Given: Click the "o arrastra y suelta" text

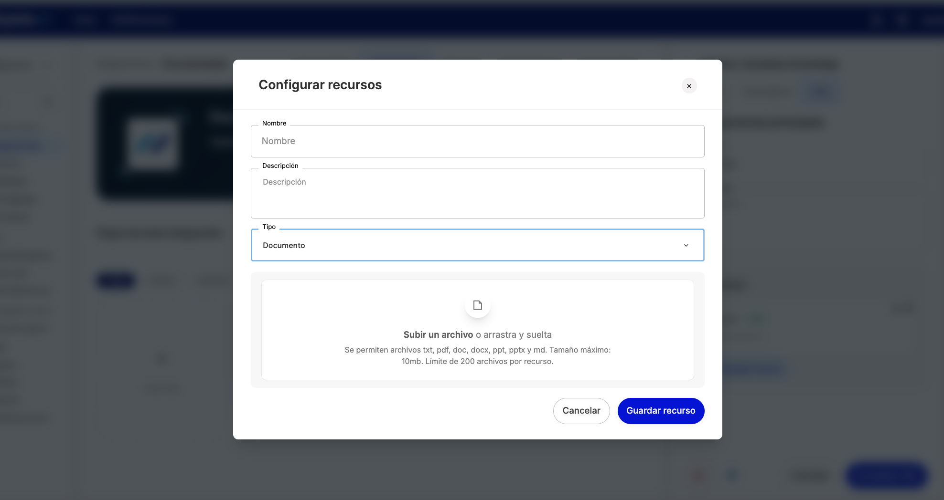Looking at the screenshot, I should 514,335.
